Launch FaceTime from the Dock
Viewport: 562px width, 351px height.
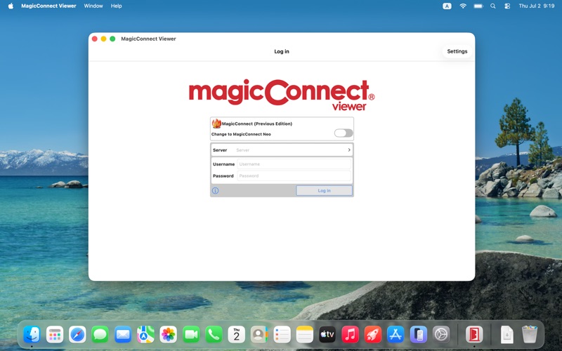point(191,335)
